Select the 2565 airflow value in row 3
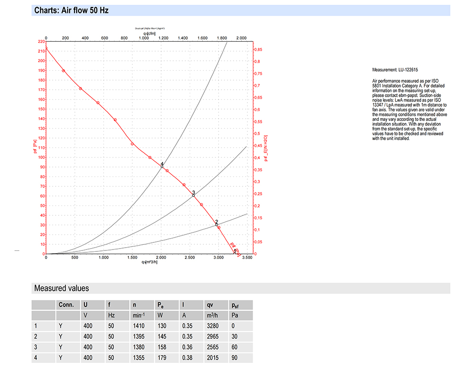Image resolution: width=474 pixels, height=370 pixels. coord(213,347)
